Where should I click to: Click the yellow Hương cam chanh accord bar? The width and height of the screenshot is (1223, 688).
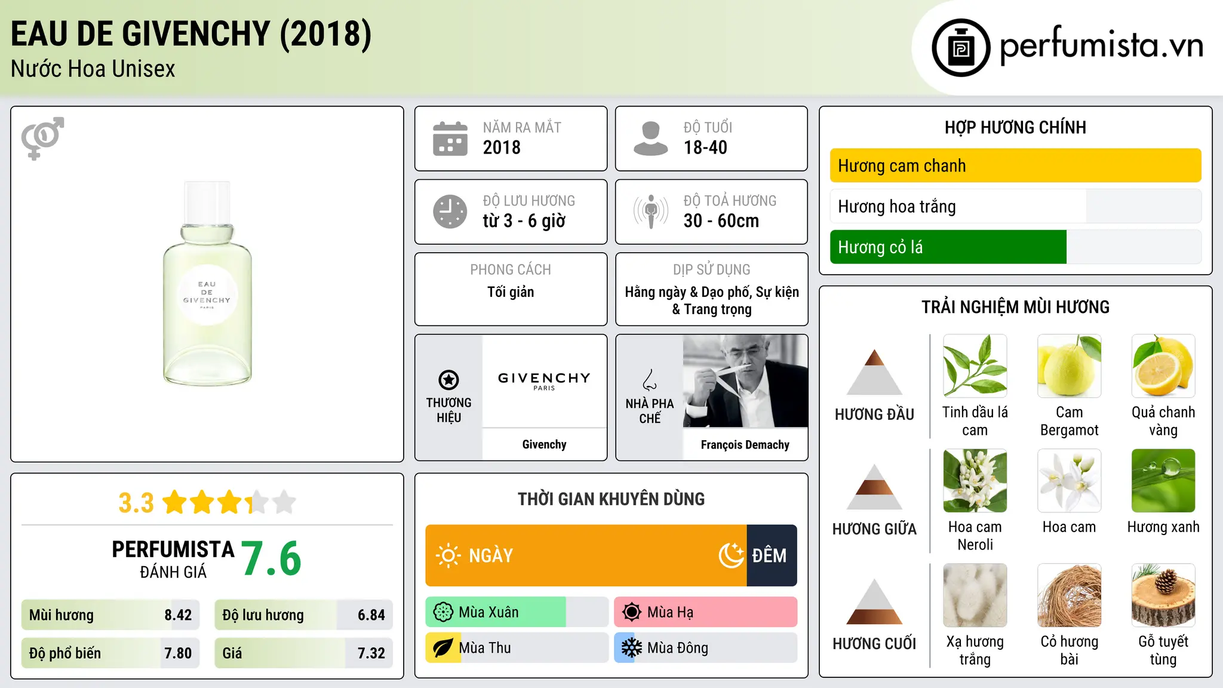1016,165
